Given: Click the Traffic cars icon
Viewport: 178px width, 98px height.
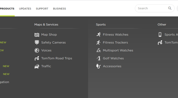Looking at the screenshot, I should pyautogui.click(x=37, y=66).
